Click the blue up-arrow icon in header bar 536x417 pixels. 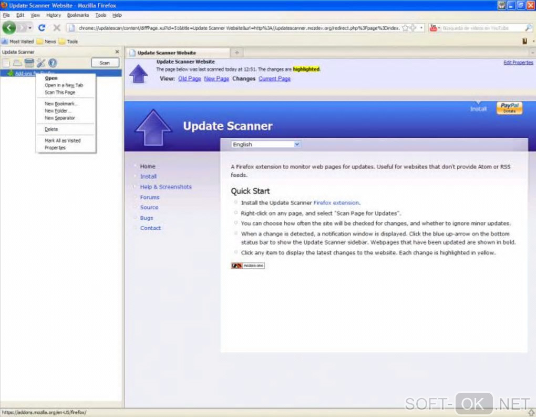[138, 74]
